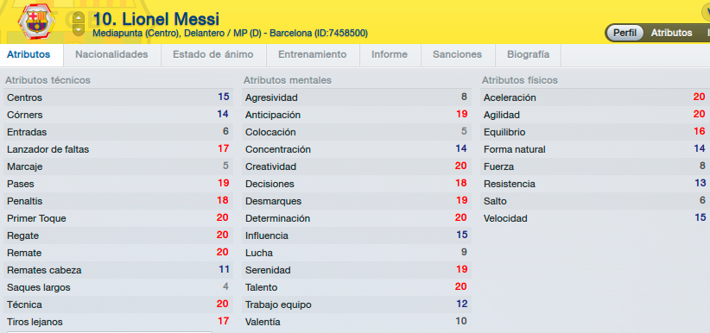Select the Atributos tab on the left

(x=29, y=54)
